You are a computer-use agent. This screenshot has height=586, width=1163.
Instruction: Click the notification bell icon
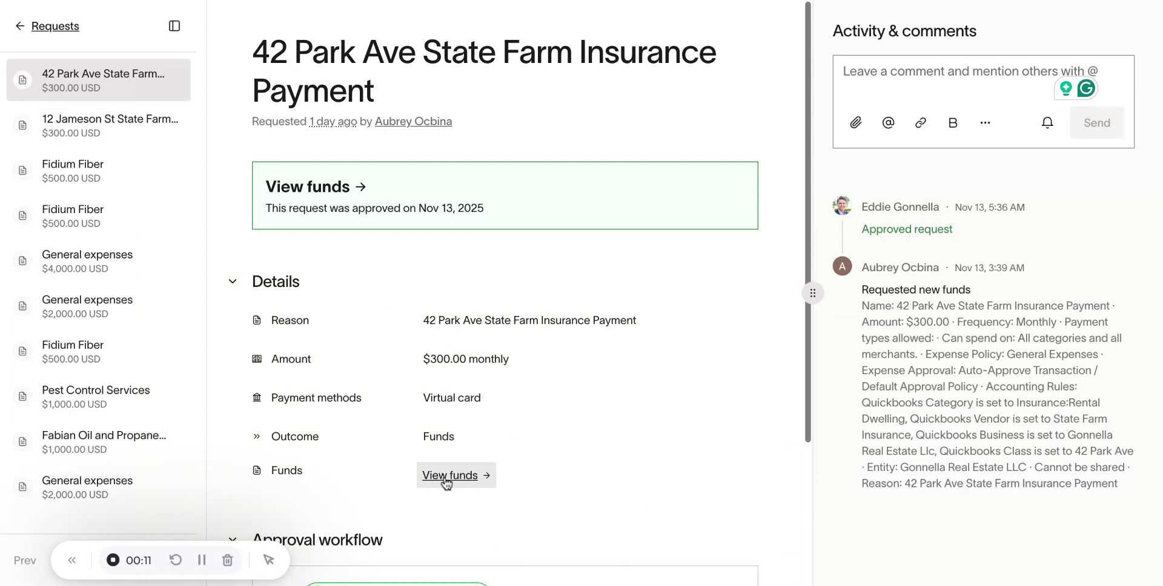tap(1047, 123)
